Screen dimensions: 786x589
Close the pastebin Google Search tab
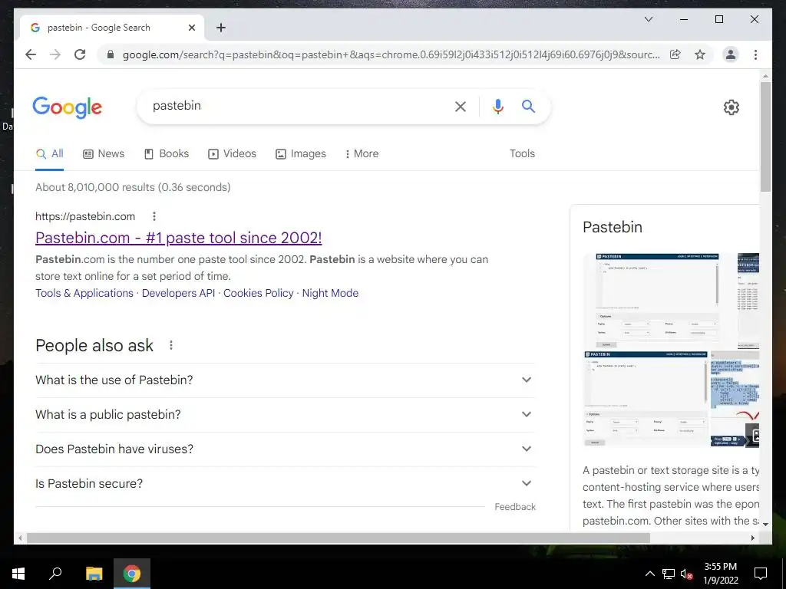point(191,28)
